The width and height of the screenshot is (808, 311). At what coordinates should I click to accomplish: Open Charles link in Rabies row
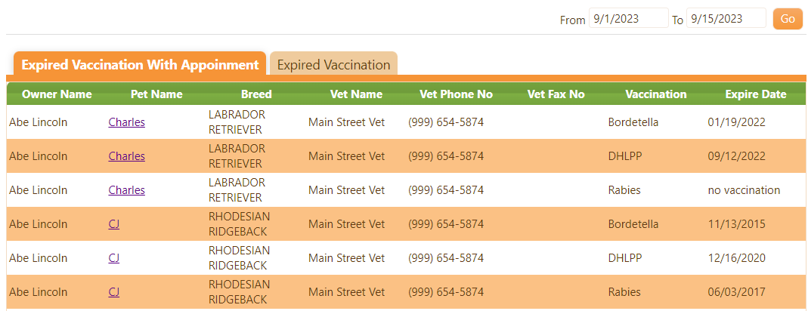(x=127, y=190)
